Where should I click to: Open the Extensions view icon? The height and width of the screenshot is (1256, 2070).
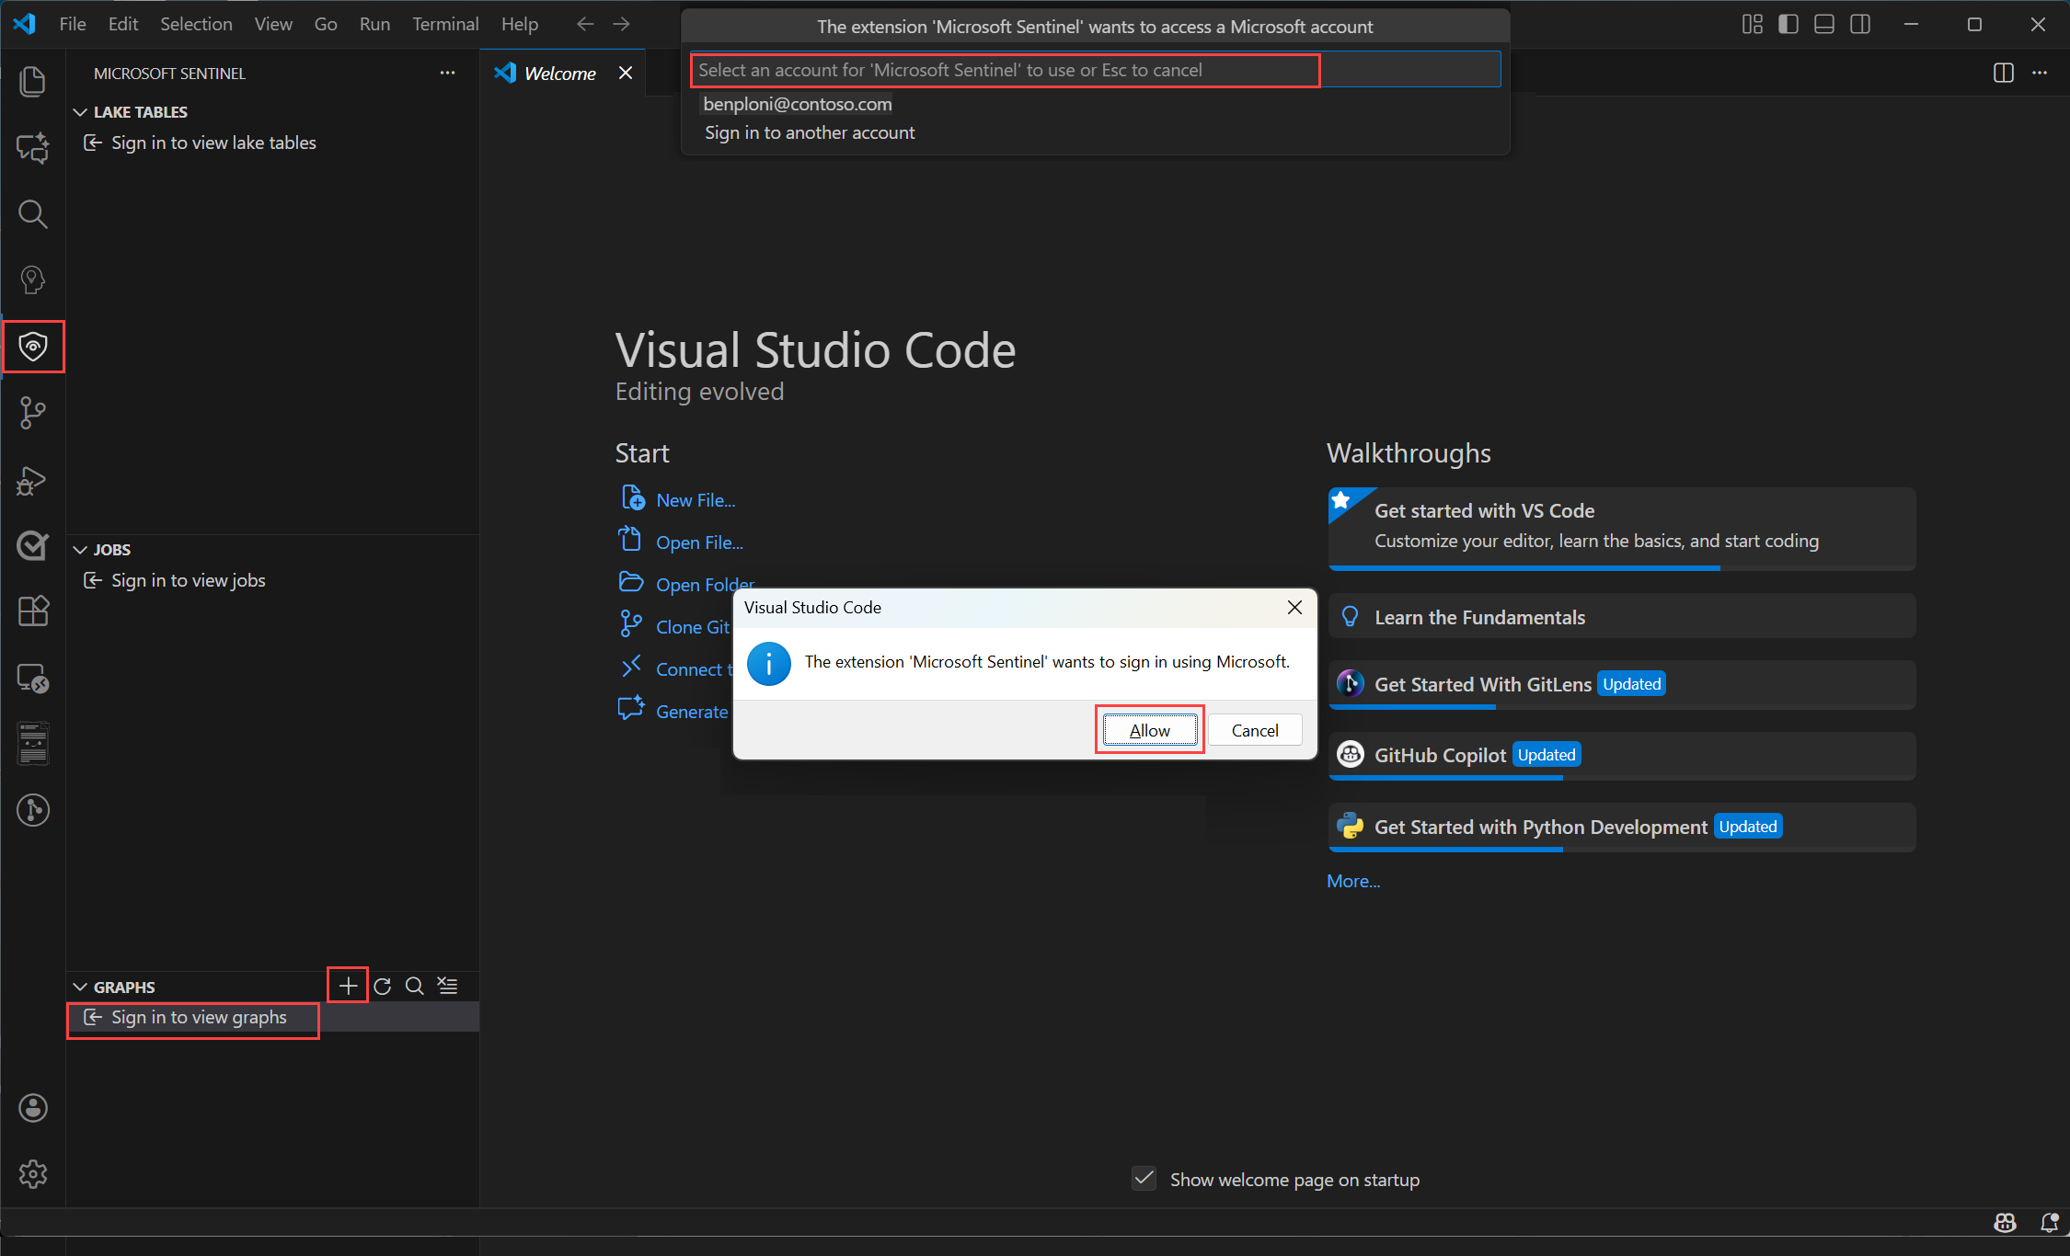pos(33,611)
